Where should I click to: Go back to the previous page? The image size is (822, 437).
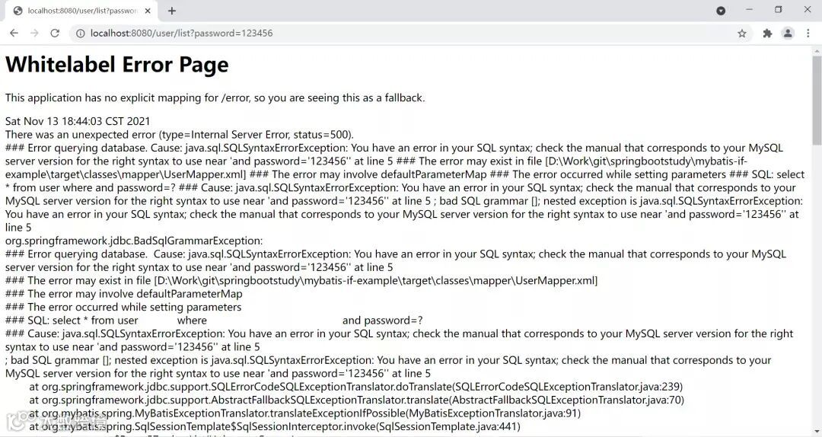click(14, 33)
